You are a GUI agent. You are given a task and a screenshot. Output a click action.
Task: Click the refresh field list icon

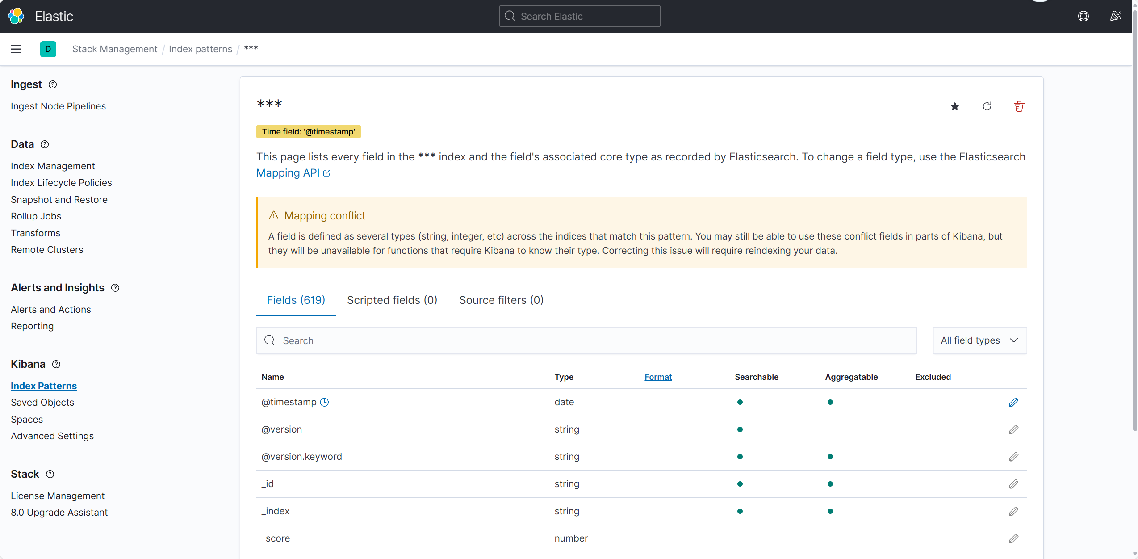tap(987, 106)
